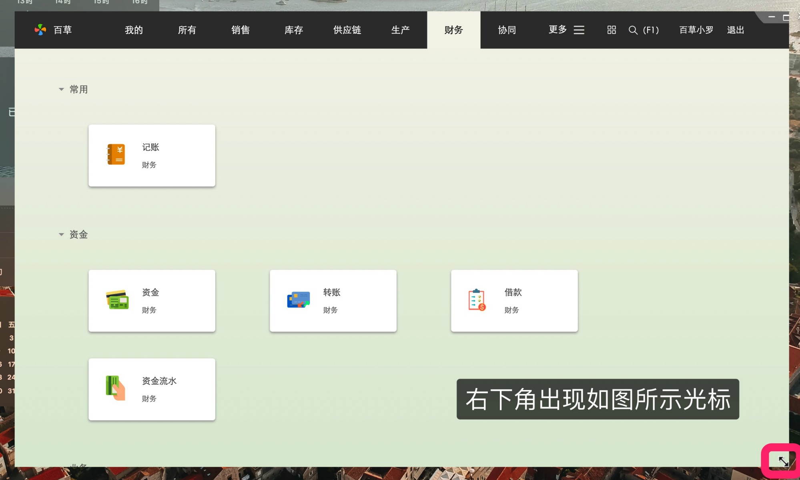Open the grid apps icon in navbar

(611, 30)
